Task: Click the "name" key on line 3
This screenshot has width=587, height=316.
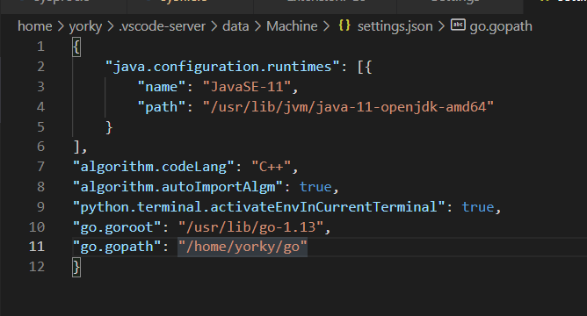Action: [162, 87]
